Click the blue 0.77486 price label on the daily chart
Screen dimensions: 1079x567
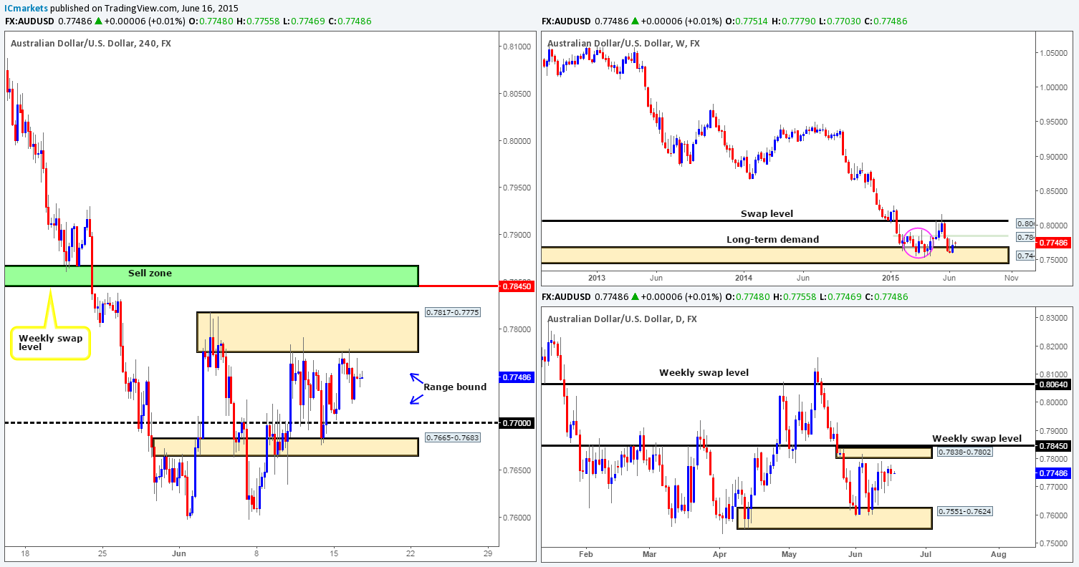coord(1053,473)
